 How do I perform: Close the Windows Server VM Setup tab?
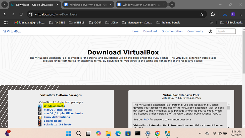pyautogui.click(x=111, y=5)
